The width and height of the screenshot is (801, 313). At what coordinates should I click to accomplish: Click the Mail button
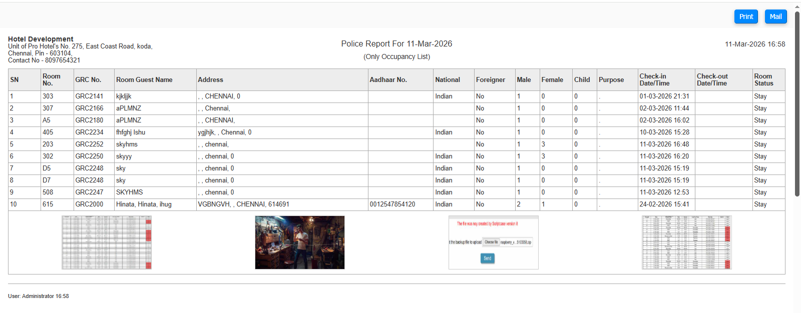tap(775, 16)
